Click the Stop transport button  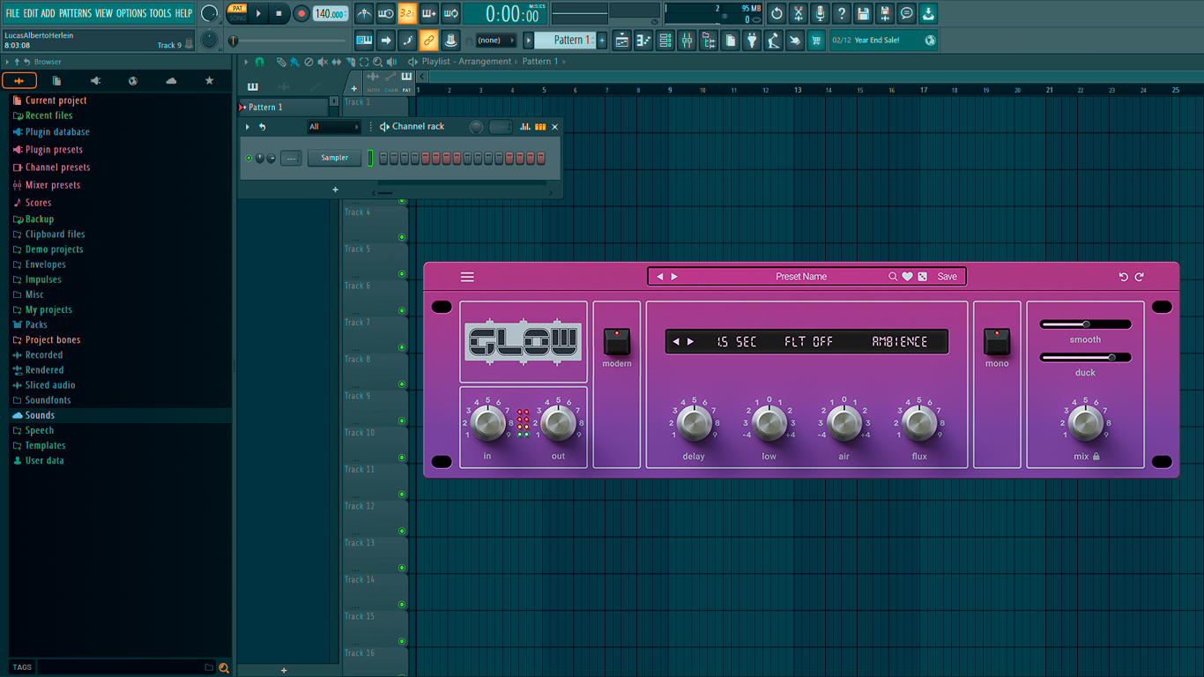pyautogui.click(x=279, y=13)
